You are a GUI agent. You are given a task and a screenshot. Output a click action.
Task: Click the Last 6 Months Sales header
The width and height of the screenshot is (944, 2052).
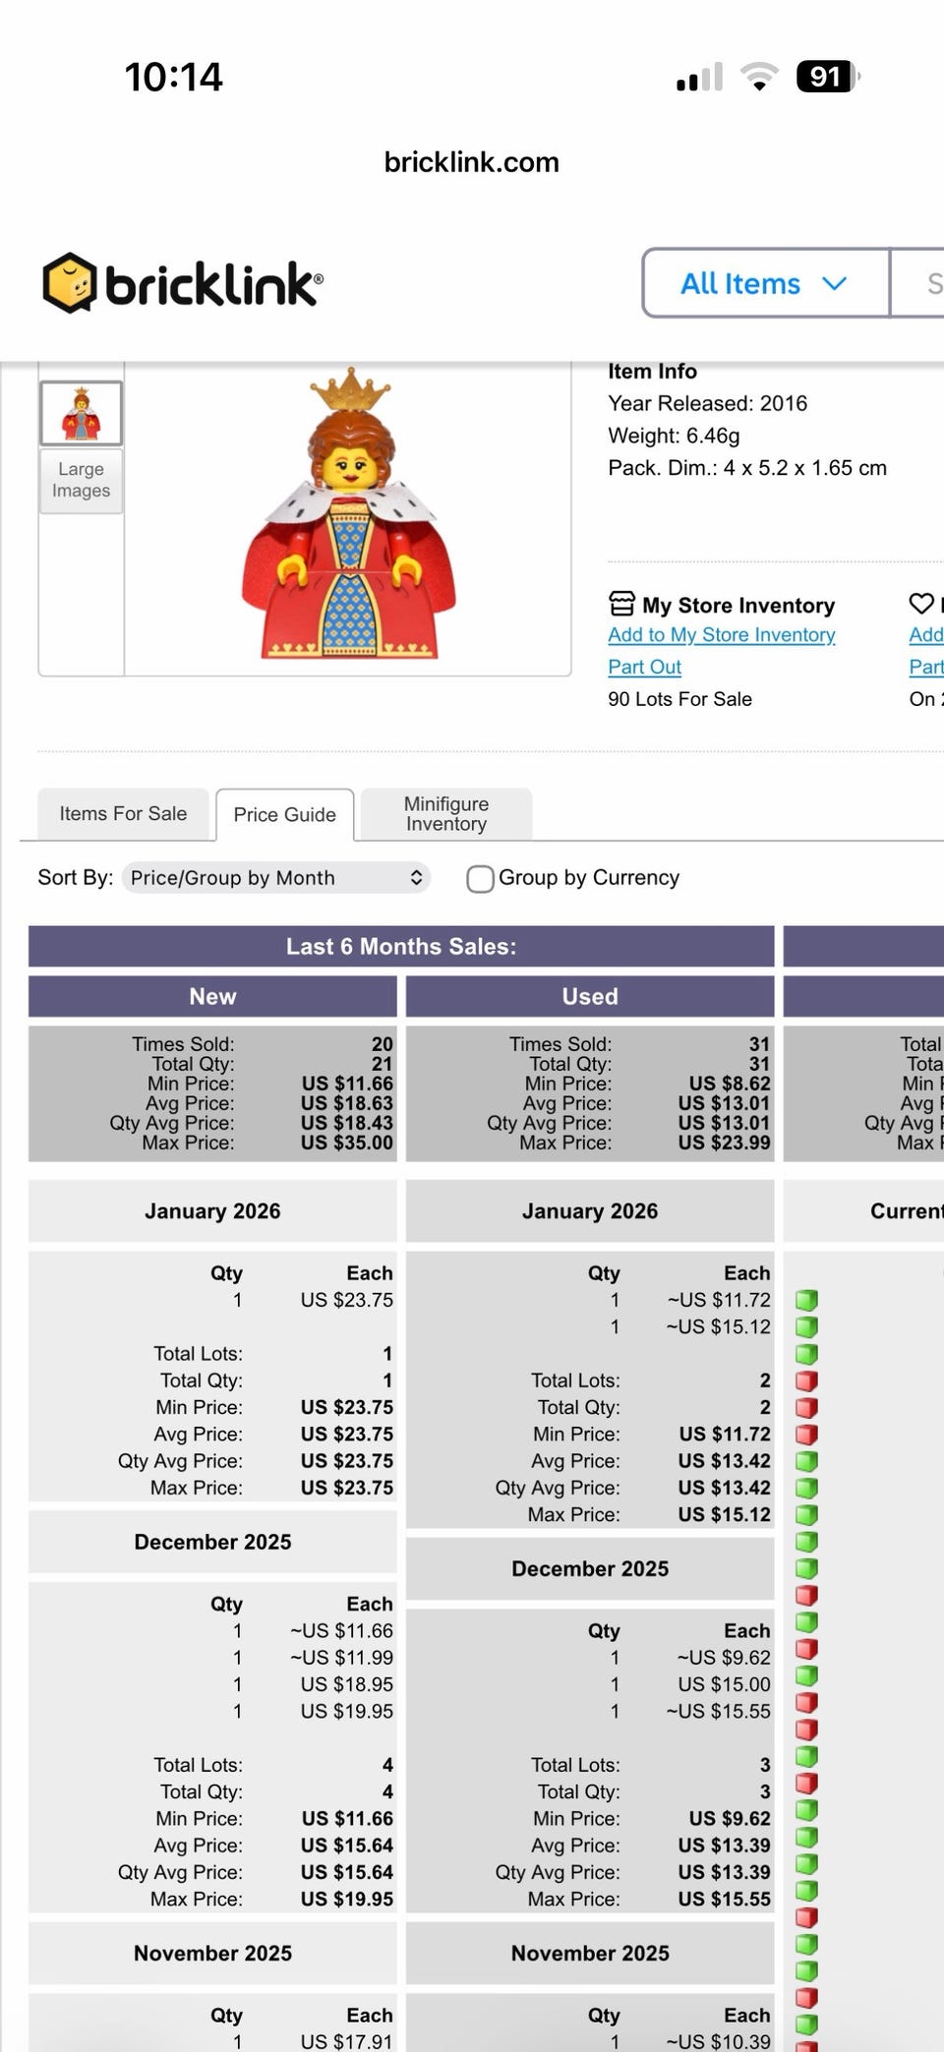coord(401,946)
